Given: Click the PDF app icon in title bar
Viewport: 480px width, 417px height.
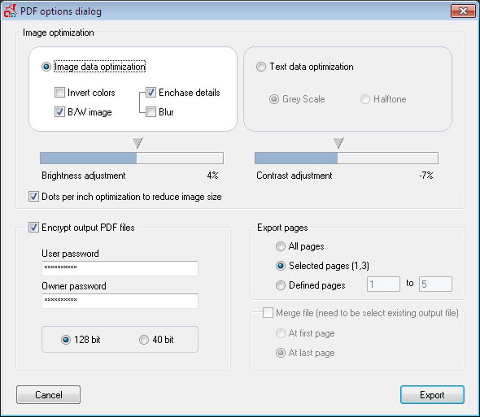Looking at the screenshot, I should (10, 10).
